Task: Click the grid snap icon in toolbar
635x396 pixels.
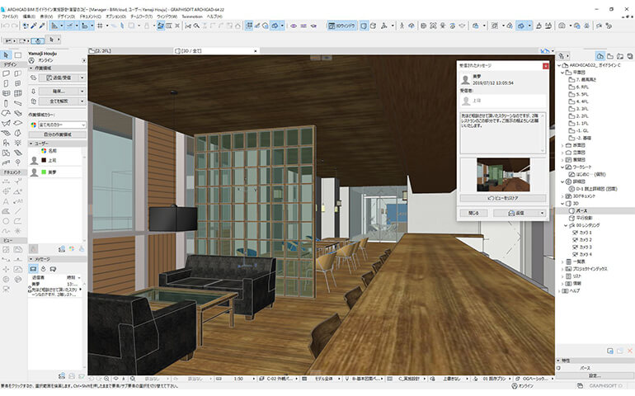Action: pos(100,26)
